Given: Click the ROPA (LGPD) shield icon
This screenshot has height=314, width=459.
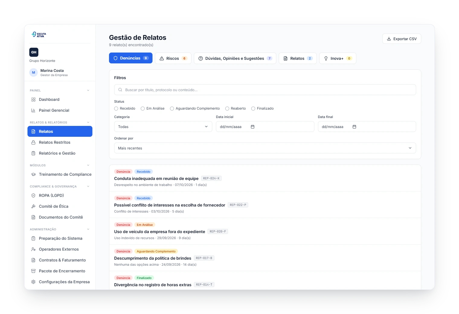Looking at the screenshot, I should (x=34, y=196).
